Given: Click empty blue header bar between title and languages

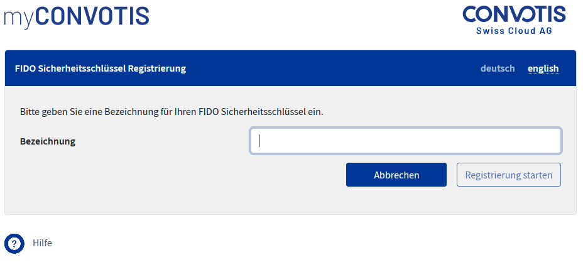Looking at the screenshot, I should tap(333, 68).
